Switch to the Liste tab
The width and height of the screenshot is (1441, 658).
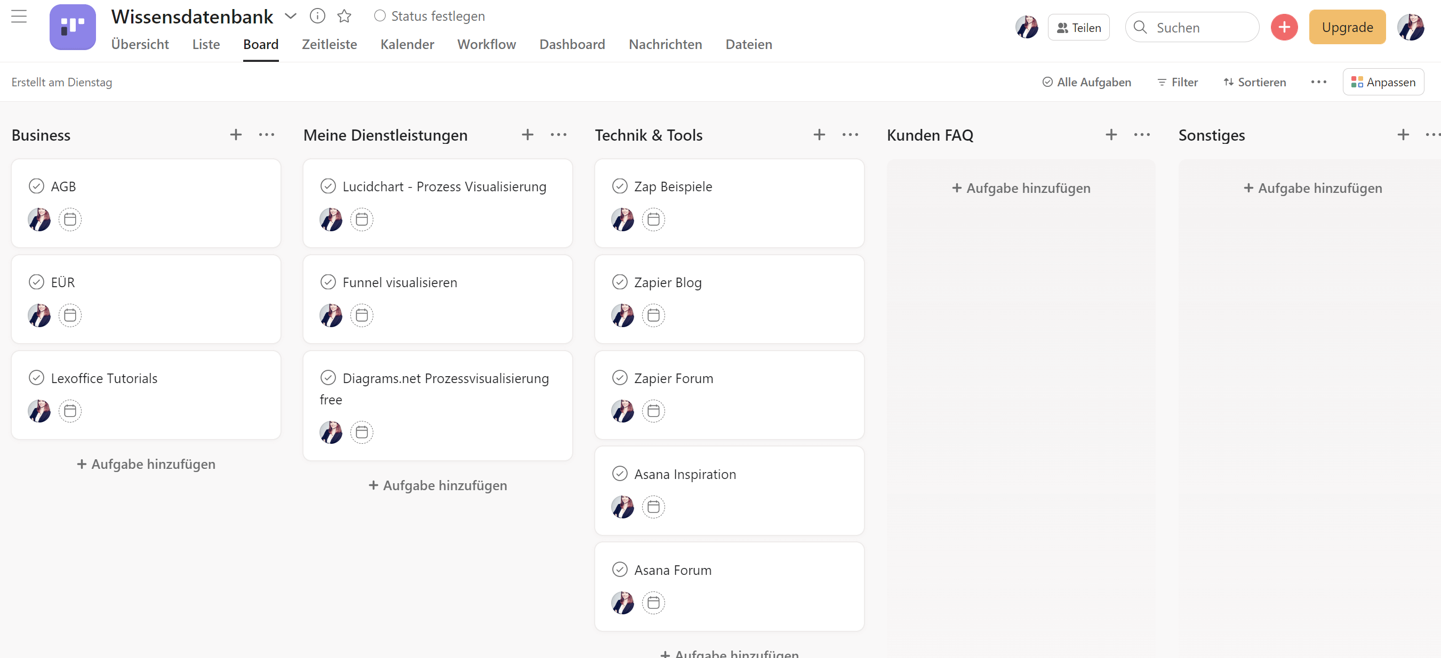click(206, 44)
